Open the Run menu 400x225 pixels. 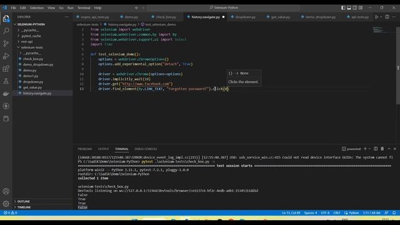(71, 7)
